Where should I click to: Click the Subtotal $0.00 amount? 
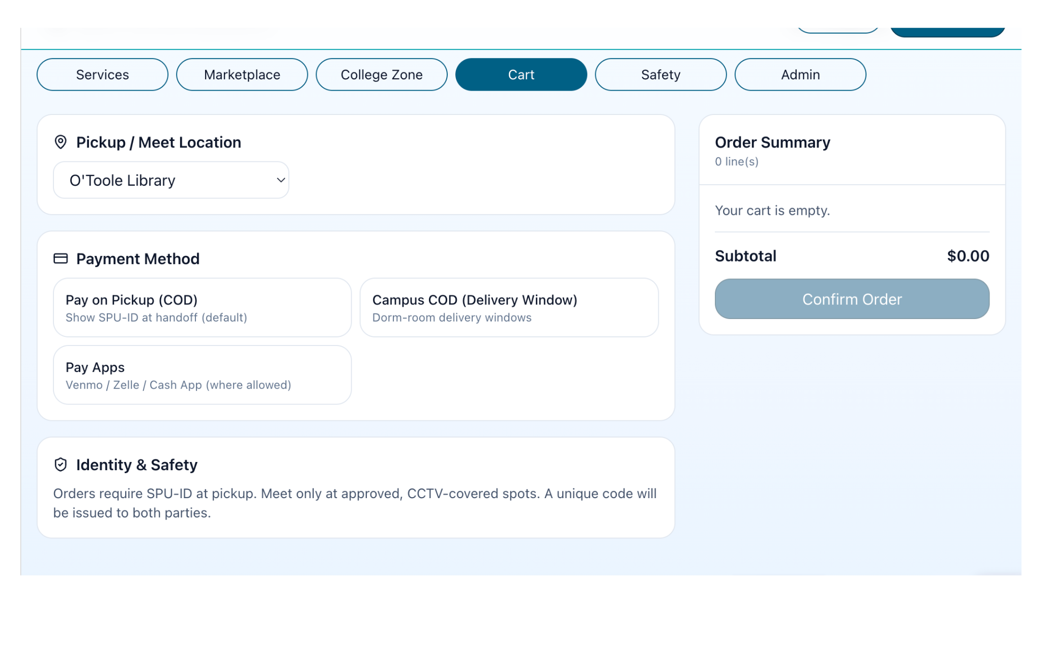968,256
